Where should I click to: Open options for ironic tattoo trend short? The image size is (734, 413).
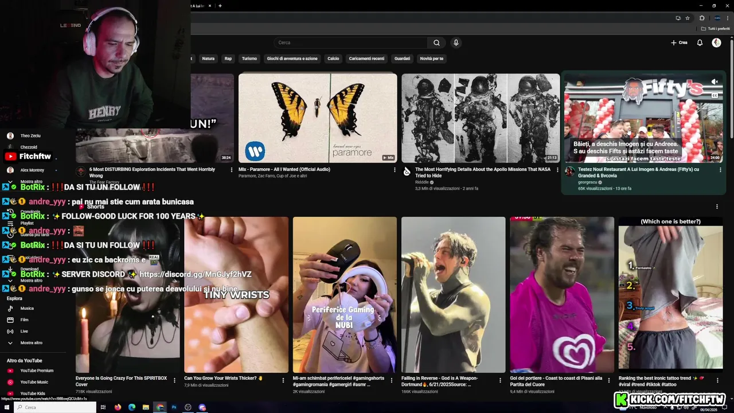pyautogui.click(x=717, y=380)
